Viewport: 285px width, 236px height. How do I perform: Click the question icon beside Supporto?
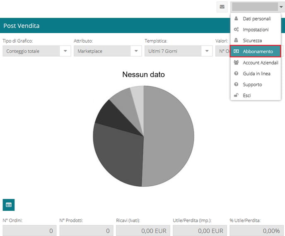[236, 84]
